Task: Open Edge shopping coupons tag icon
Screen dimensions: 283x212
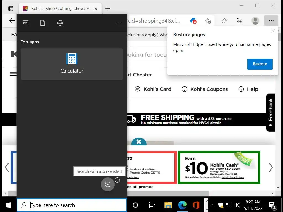Action: click(x=193, y=21)
